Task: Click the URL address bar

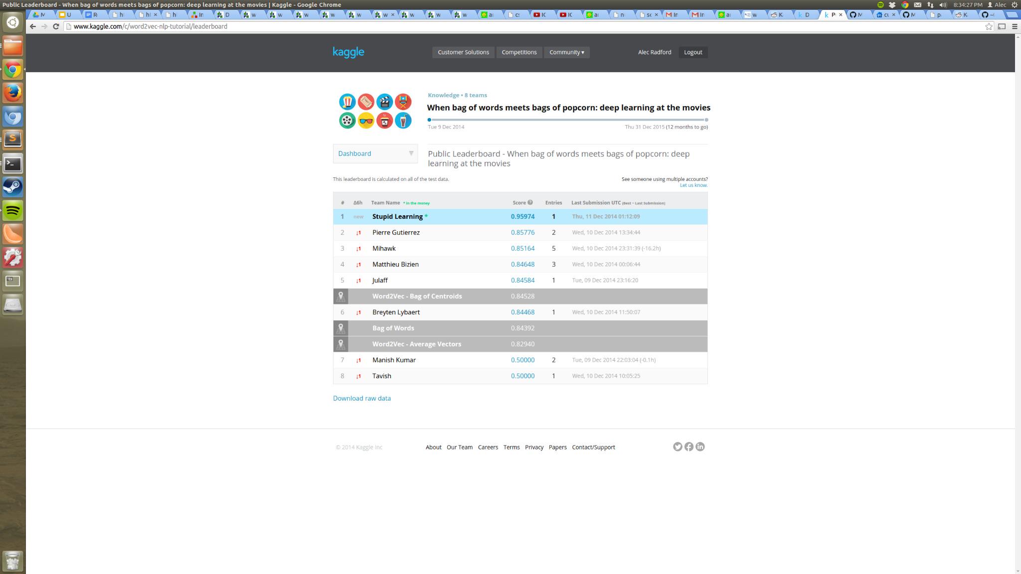Action: coord(499,26)
